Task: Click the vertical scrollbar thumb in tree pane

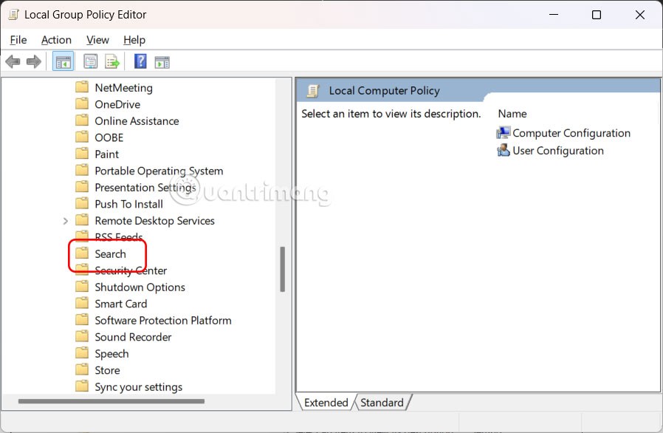Action: tap(282, 269)
